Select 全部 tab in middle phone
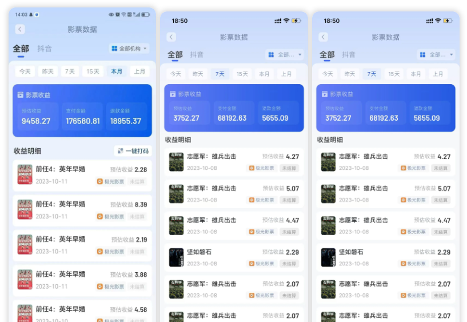Image resolution: width=467 pixels, height=322 pixels. click(175, 54)
